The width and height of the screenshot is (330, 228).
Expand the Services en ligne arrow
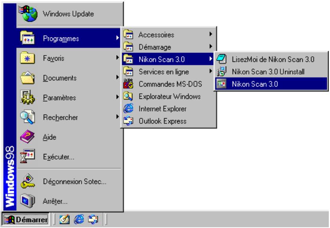[211, 71]
